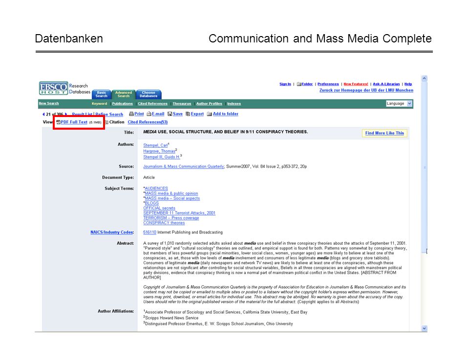Viewport: 469px width, 351px height.
Task: Return to the Result List
Action: [82, 114]
